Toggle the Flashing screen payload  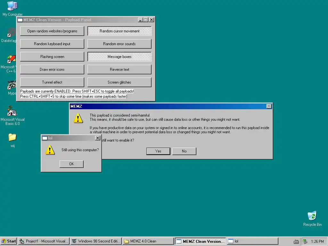pos(52,57)
